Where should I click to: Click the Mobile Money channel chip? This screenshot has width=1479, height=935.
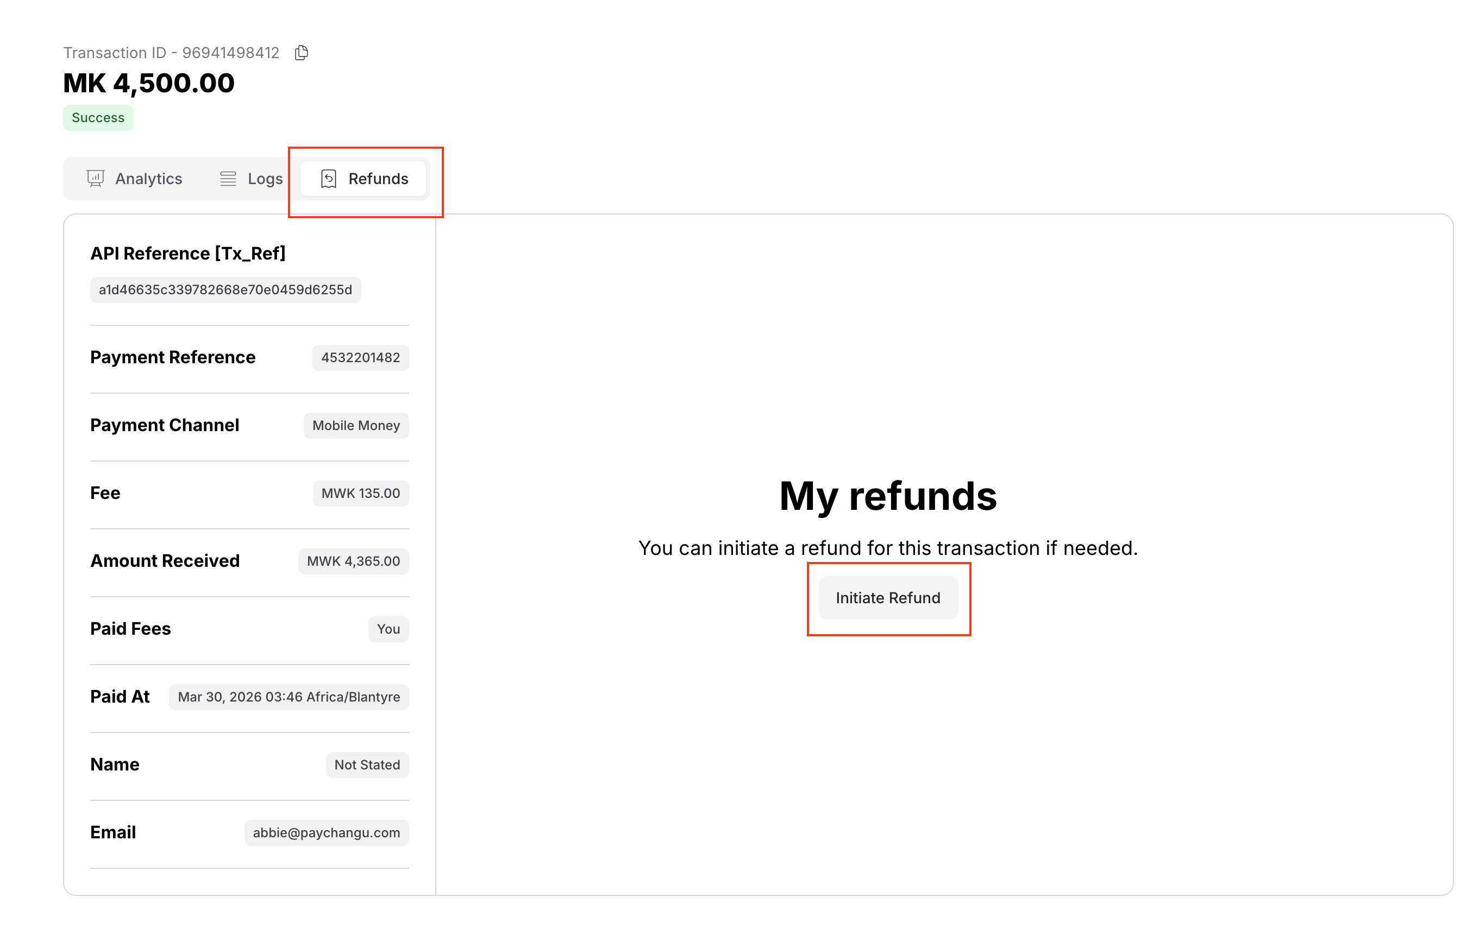tap(356, 426)
